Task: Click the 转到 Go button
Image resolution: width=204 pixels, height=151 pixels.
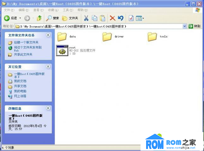Action: tap(195, 26)
